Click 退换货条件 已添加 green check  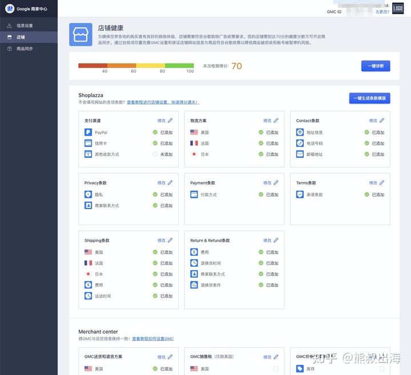(261, 285)
